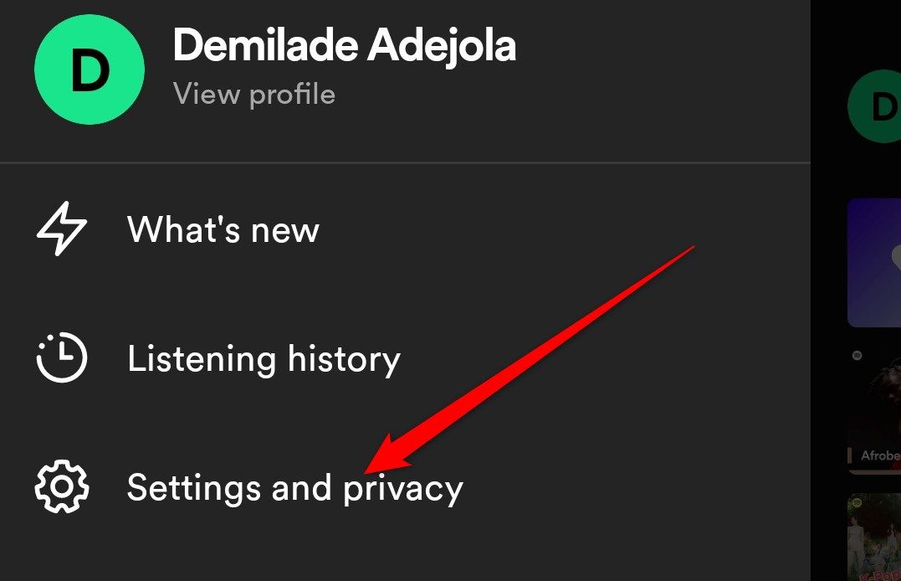Click the Afrobeats label text on the cover
901x581 pixels.
[x=880, y=456]
